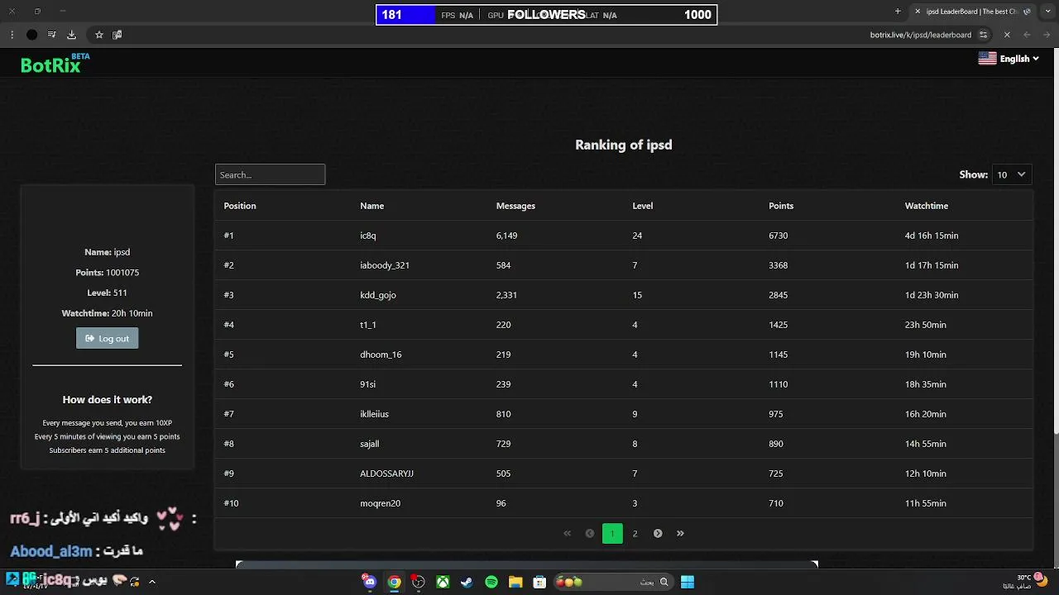
Task: Select user iklleiius in ranking
Action: [374, 414]
